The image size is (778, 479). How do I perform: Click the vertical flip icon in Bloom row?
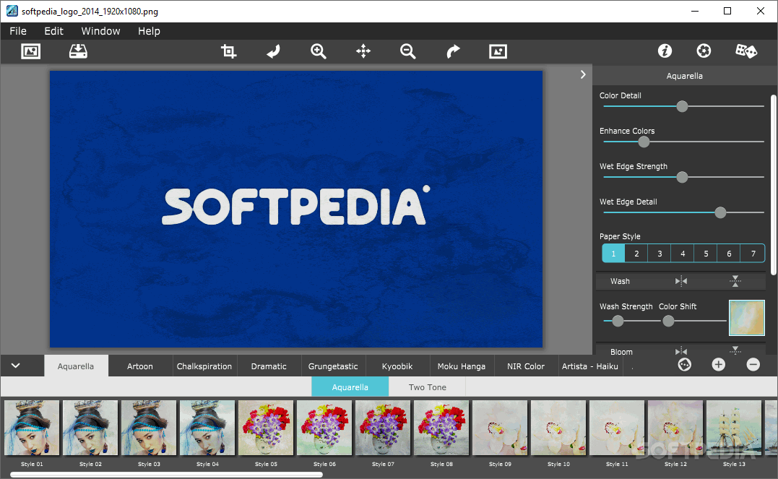[x=735, y=350]
